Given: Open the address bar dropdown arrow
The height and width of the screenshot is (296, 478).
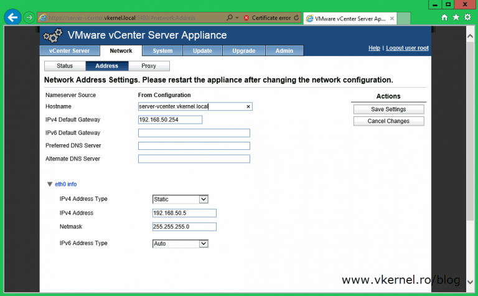Looking at the screenshot, I should tap(237, 18).
